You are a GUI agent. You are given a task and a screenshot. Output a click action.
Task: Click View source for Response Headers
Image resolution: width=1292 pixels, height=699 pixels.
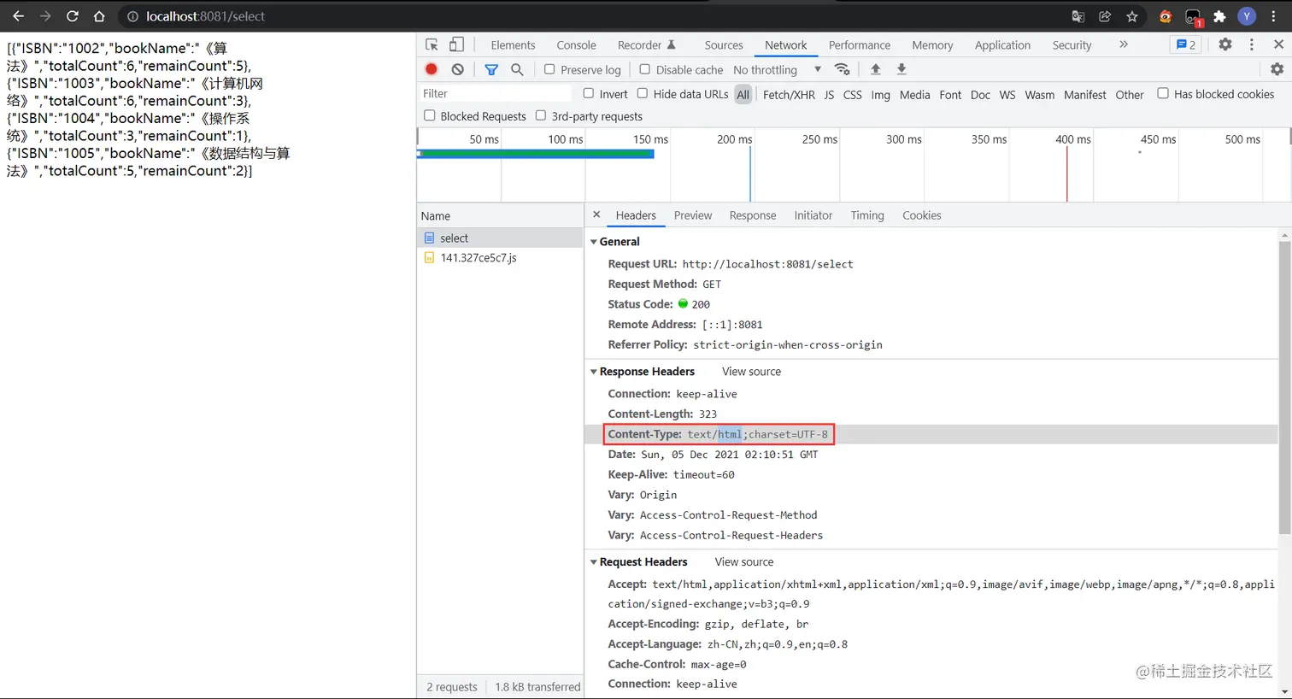751,372
